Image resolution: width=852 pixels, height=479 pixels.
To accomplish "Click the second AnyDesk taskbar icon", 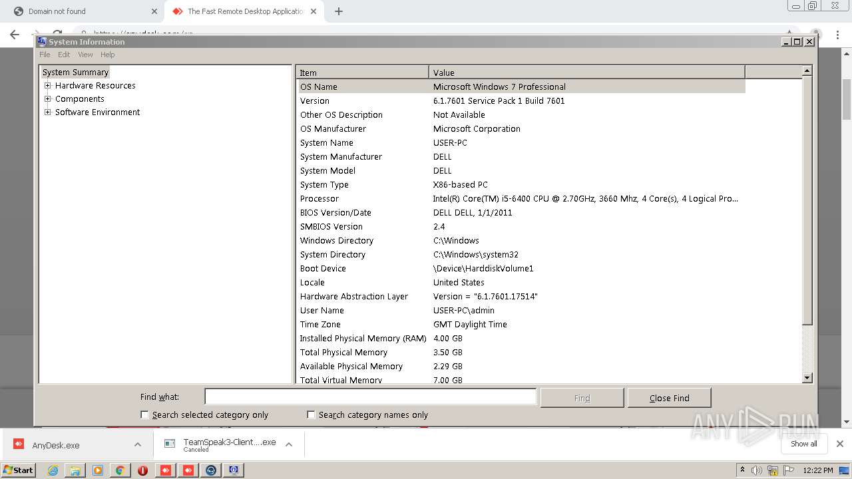I will click(188, 470).
